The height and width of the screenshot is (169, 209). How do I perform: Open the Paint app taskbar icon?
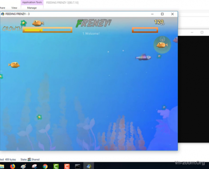pos(23,166)
